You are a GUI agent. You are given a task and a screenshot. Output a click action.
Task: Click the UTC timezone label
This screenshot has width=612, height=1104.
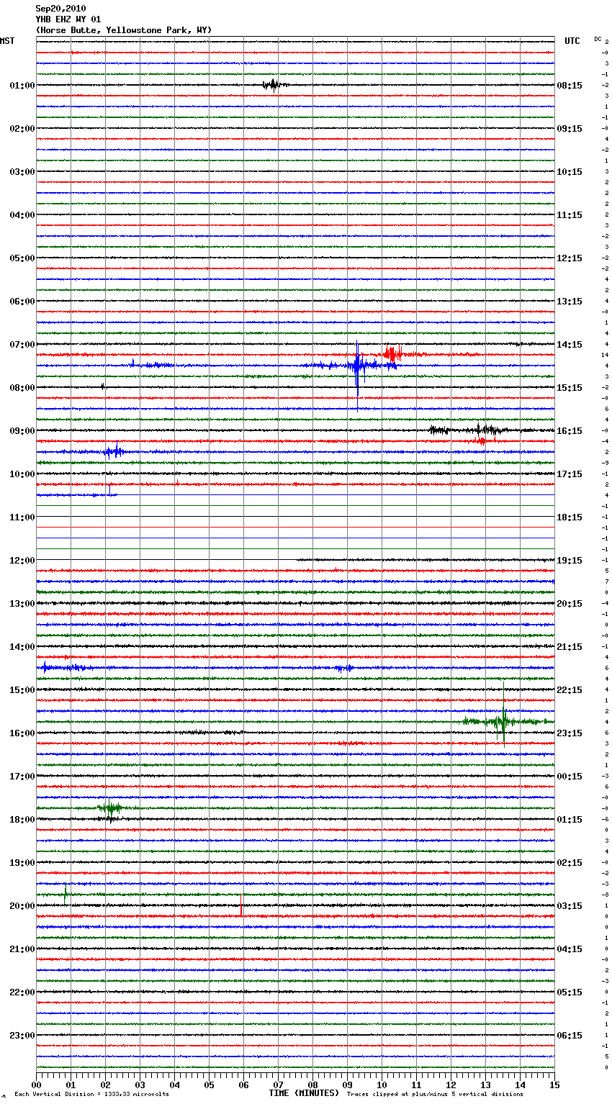(x=572, y=41)
